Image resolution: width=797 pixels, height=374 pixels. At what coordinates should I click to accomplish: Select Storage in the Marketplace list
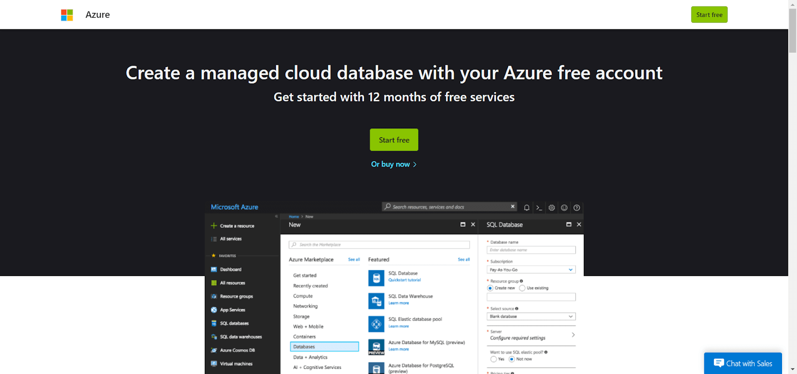click(x=301, y=316)
